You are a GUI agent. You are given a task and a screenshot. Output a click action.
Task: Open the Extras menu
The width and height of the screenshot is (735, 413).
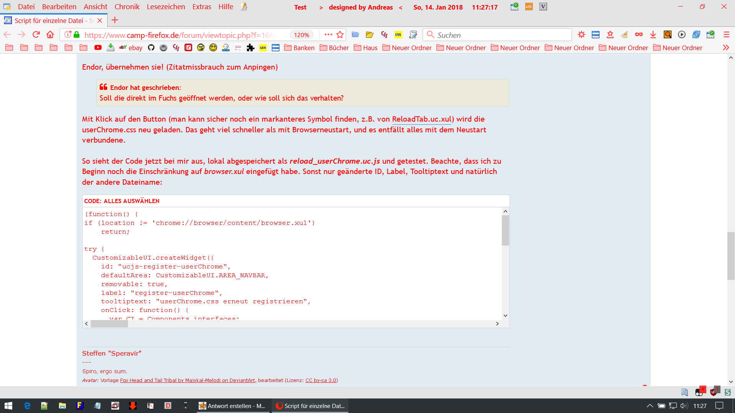click(201, 7)
